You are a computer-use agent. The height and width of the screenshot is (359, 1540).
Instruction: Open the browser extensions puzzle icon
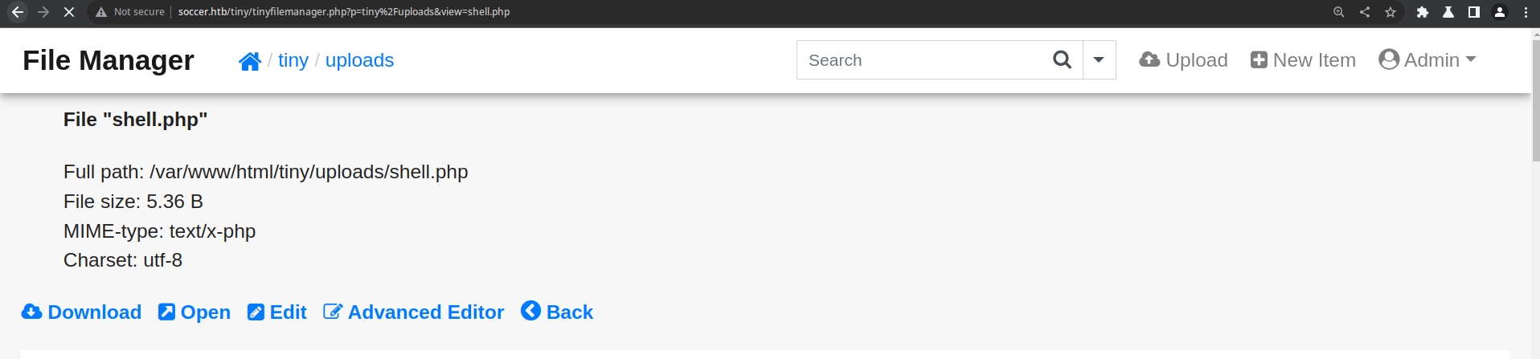pos(1423,12)
